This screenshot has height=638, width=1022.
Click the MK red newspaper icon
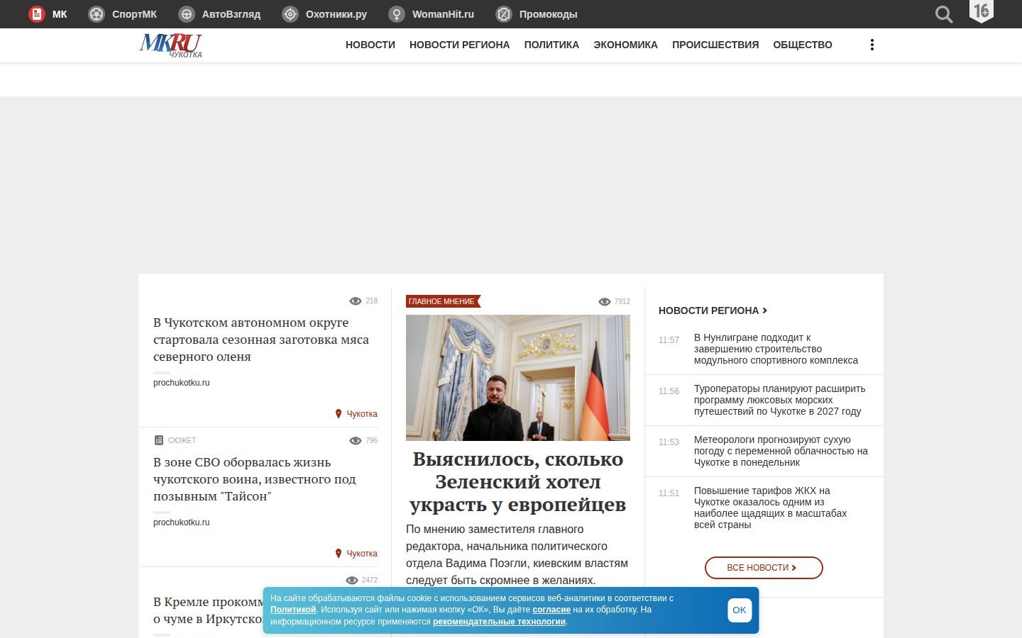pyautogui.click(x=37, y=14)
